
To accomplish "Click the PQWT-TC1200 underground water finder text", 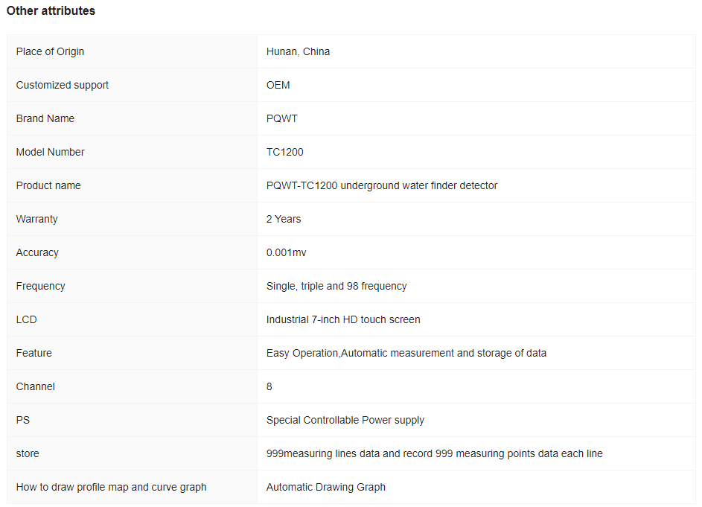I will pos(382,185).
